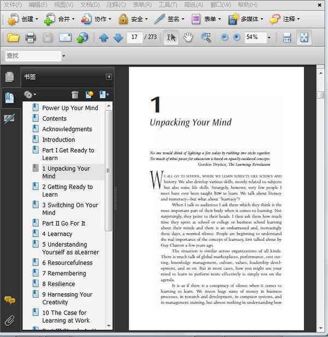Open the File (文件) menu

(13, 5)
